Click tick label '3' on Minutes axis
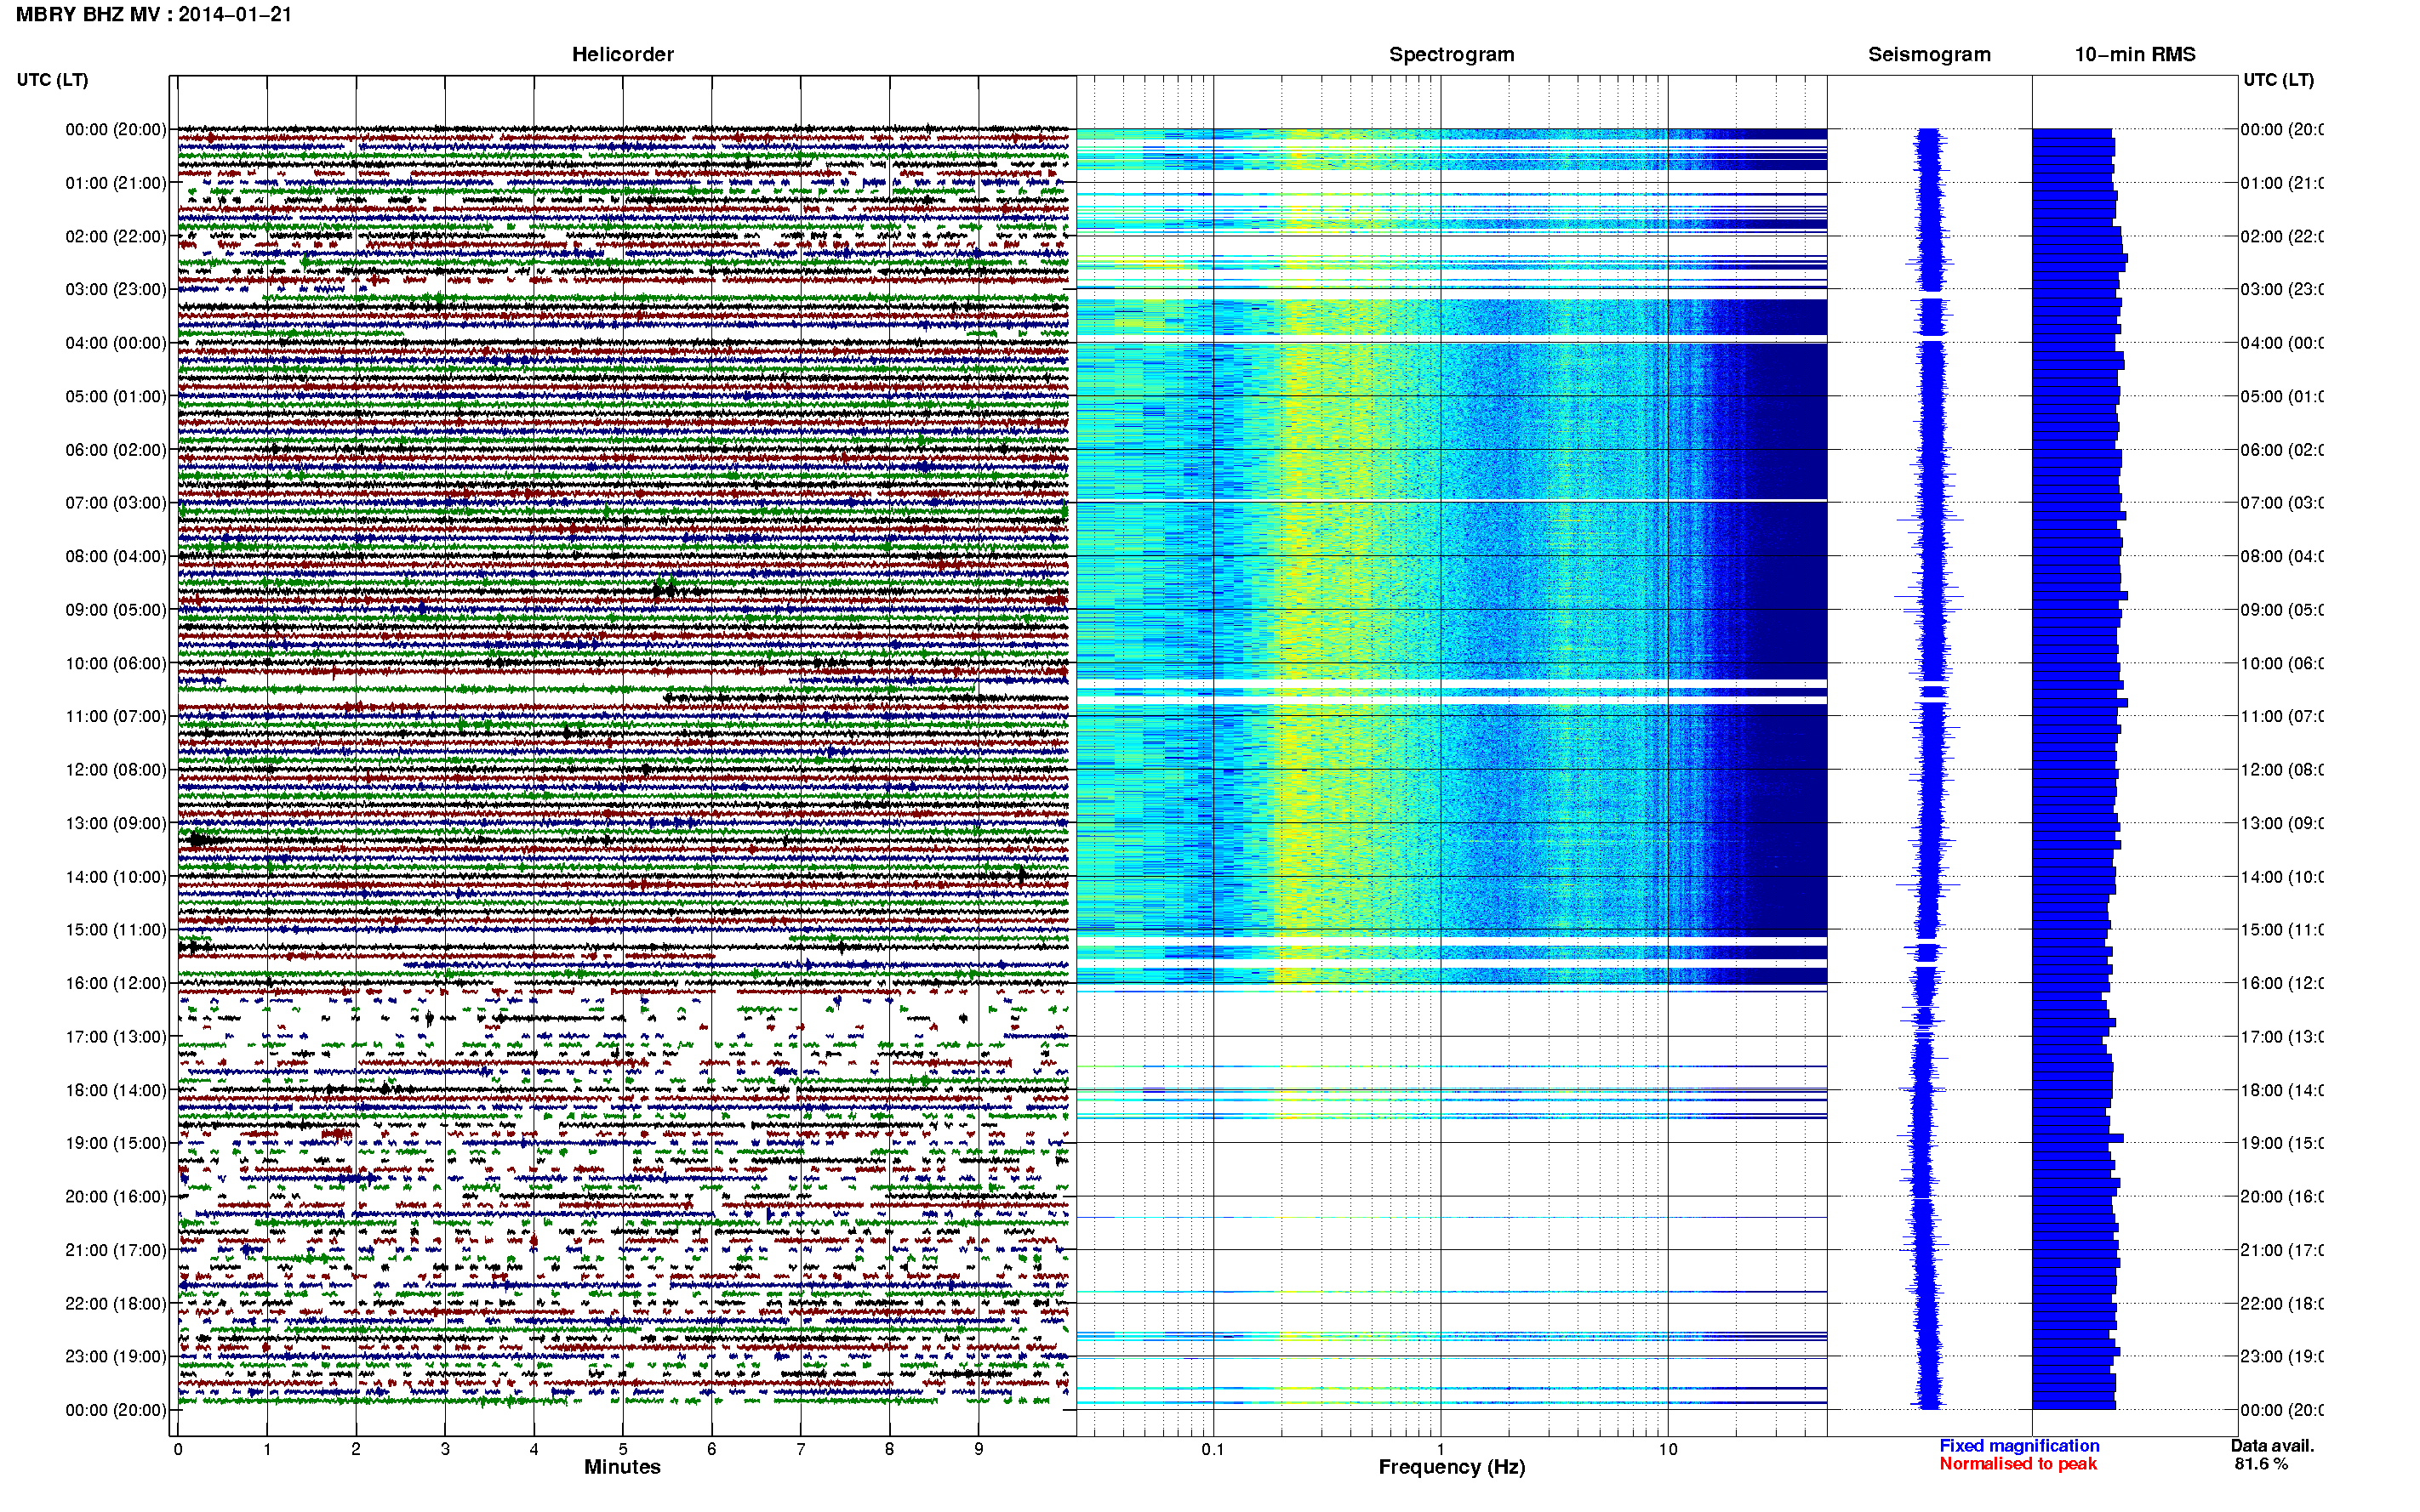2420x1512 pixels. click(445, 1449)
